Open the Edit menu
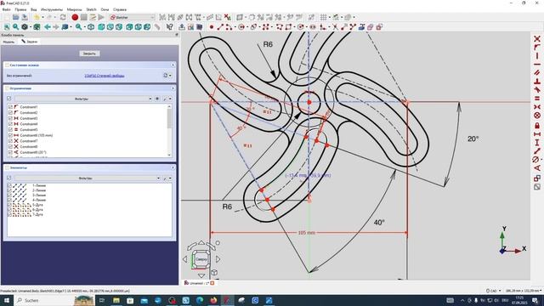The image size is (544, 306). 20,9
